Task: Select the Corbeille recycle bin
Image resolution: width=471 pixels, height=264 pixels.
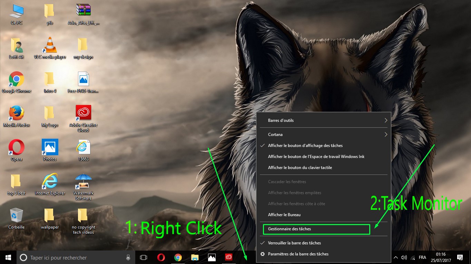Action: (x=16, y=218)
